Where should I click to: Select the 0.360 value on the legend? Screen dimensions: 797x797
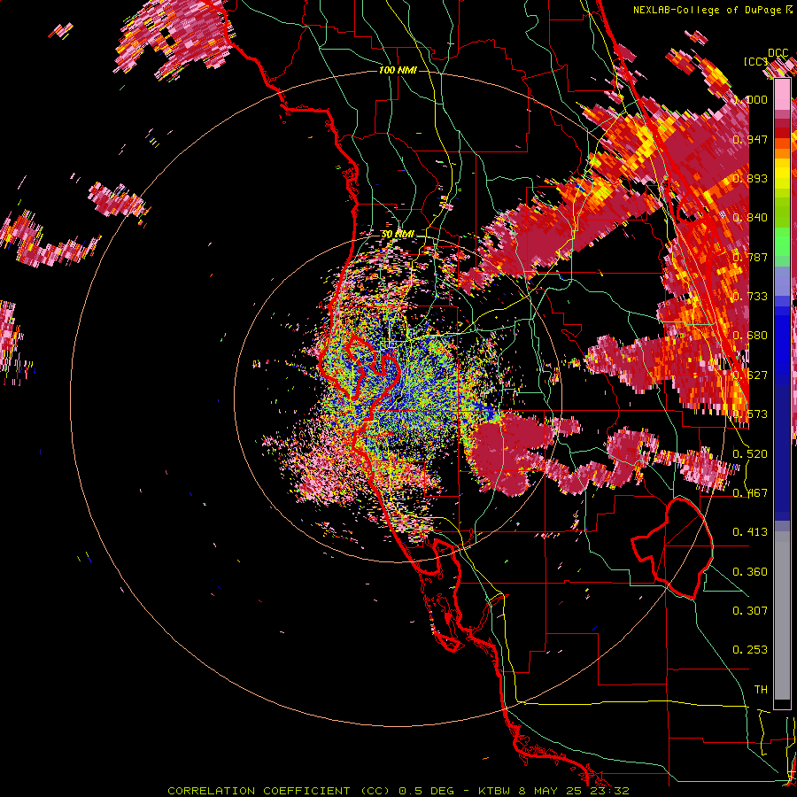750,571
